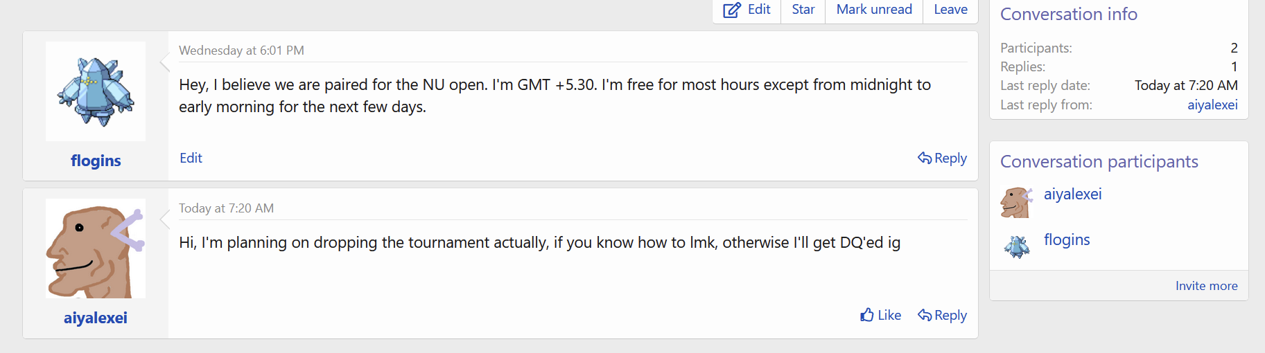Screen dimensions: 1265x353
Task: Open flogins' large avatar in first message
Action: tap(96, 91)
